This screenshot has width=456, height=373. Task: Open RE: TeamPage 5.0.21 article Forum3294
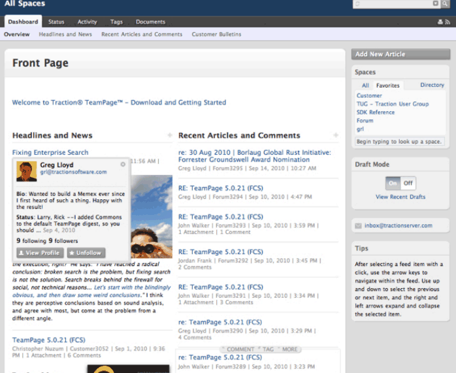[x=221, y=188]
